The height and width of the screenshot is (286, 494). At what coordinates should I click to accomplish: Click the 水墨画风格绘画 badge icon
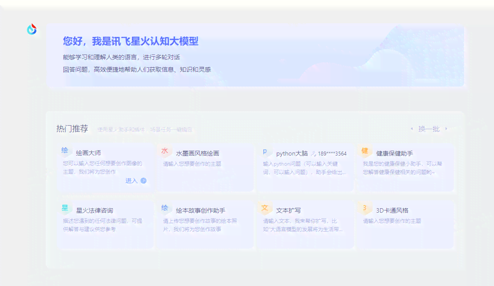165,151
